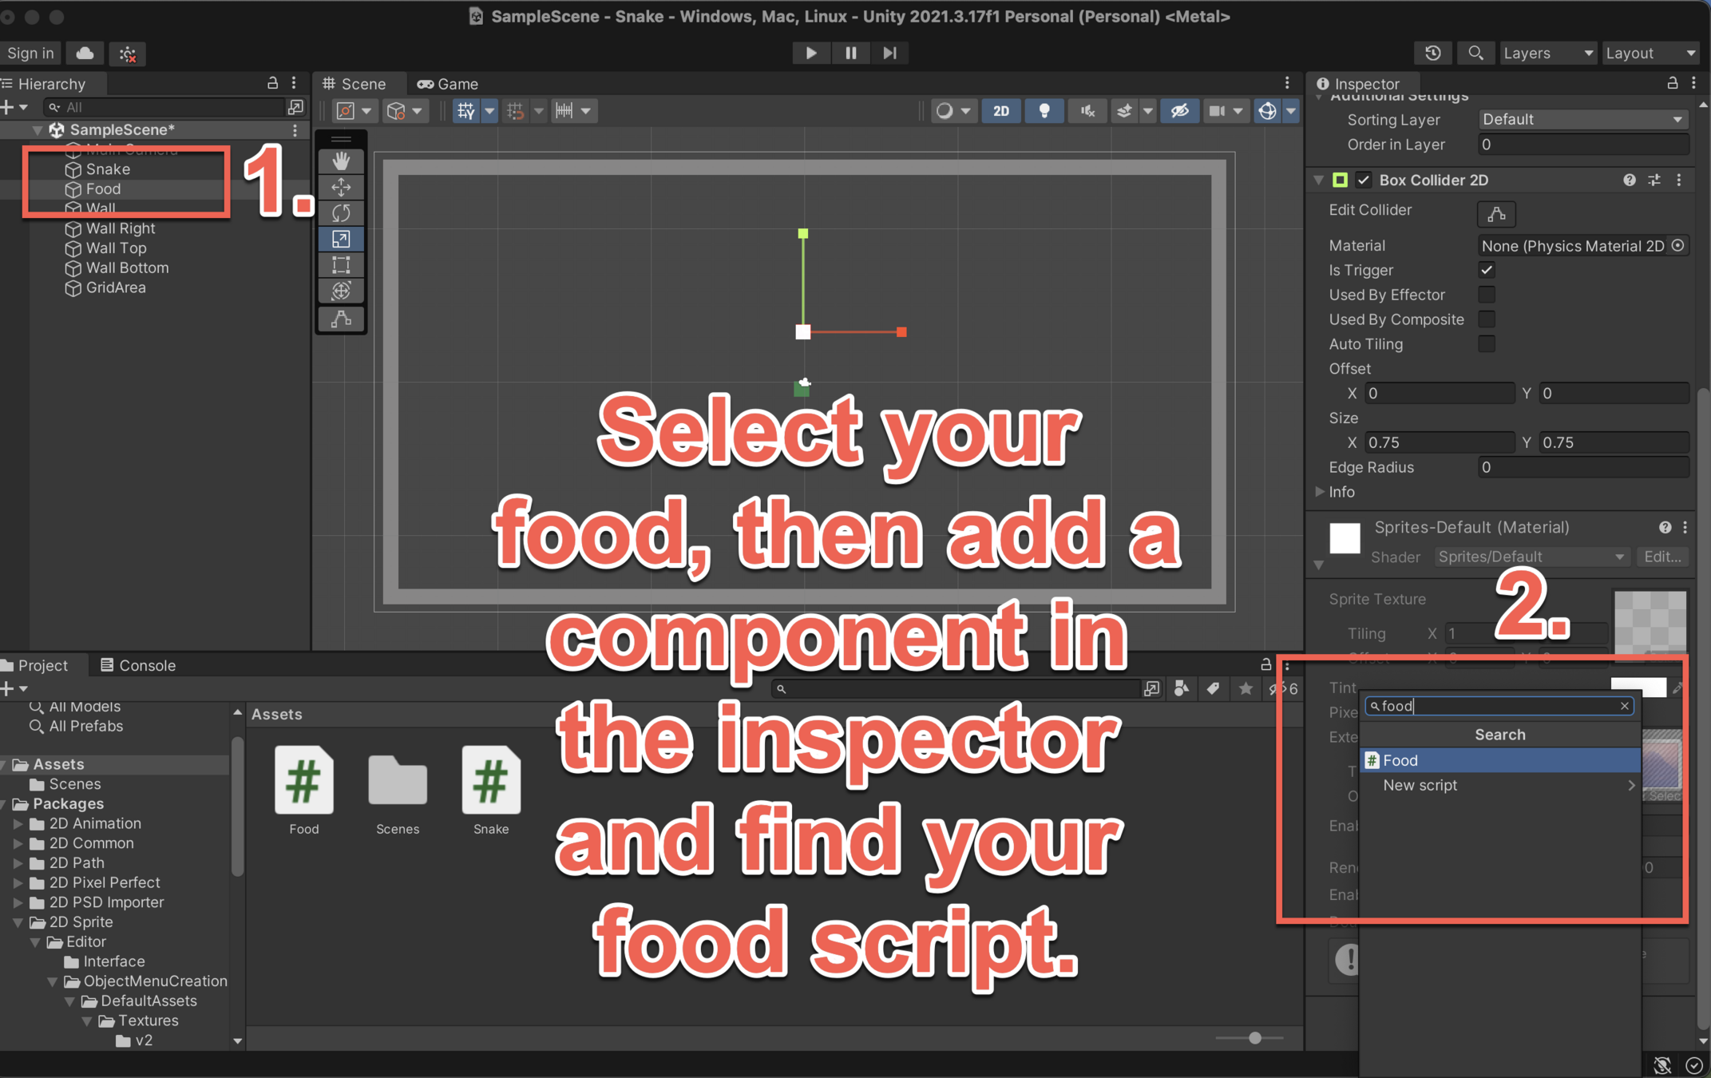The image size is (1711, 1078).
Task: Select the Rect tool
Action: pyautogui.click(x=341, y=265)
